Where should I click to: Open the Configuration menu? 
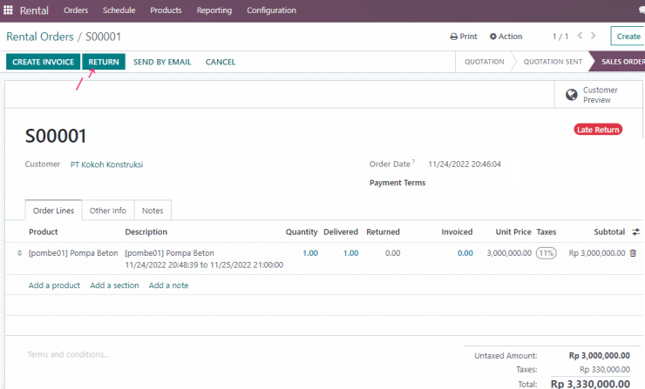pos(271,10)
